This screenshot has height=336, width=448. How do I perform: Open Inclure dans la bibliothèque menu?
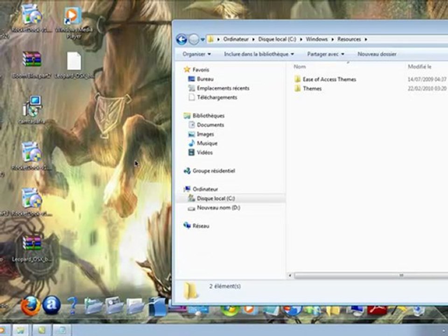259,54
